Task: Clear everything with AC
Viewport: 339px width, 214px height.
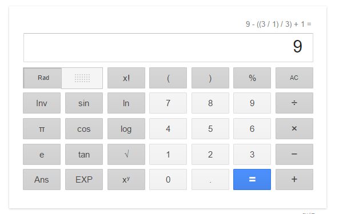Action: point(294,78)
